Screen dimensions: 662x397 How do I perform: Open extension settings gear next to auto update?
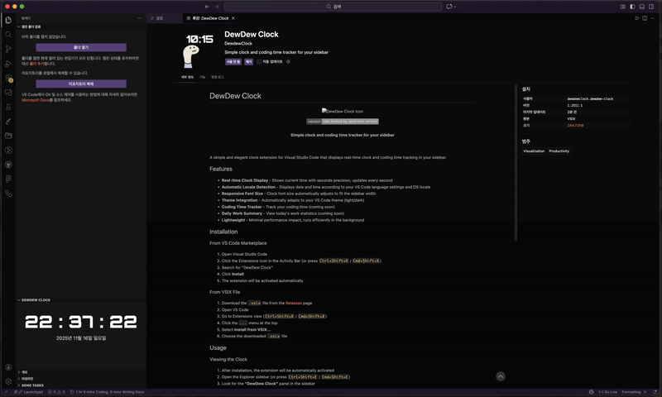[288, 61]
